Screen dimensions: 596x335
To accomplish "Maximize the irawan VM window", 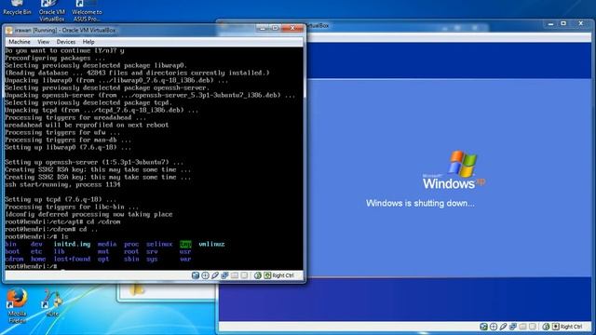I will coord(276,28).
